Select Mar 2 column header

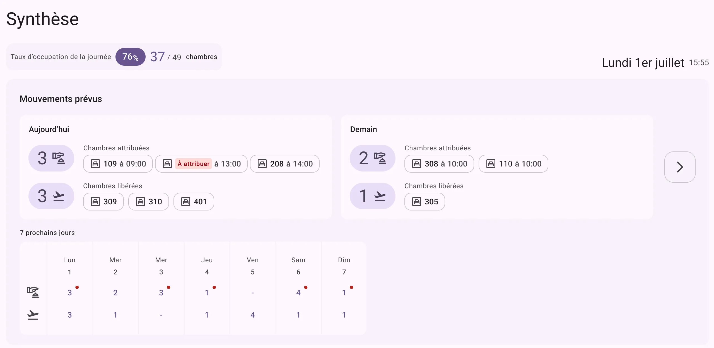(115, 266)
